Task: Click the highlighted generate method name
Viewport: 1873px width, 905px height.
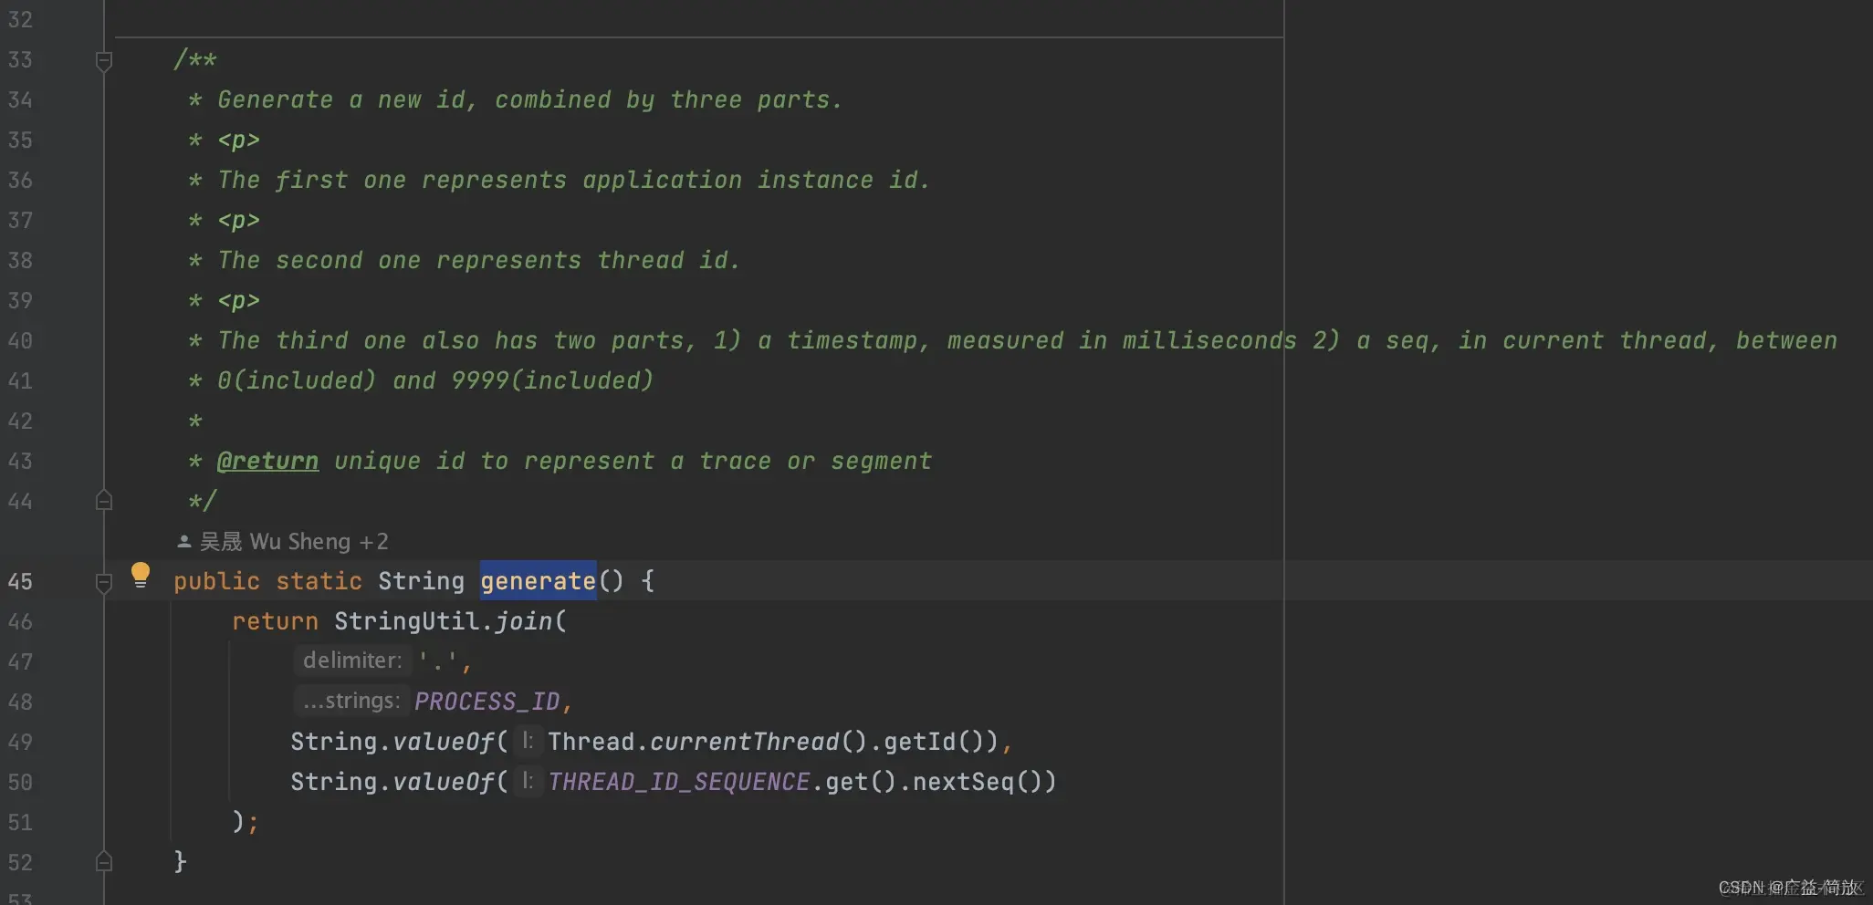Action: click(538, 581)
